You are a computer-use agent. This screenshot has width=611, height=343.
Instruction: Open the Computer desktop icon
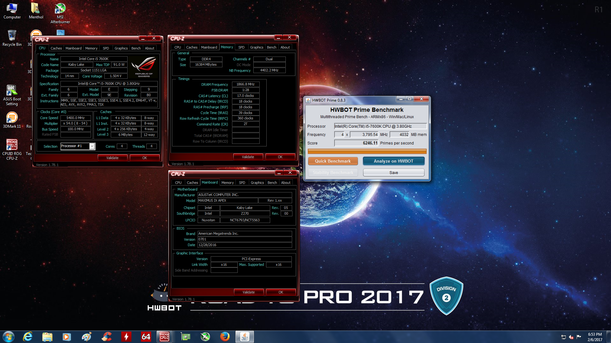(x=12, y=11)
